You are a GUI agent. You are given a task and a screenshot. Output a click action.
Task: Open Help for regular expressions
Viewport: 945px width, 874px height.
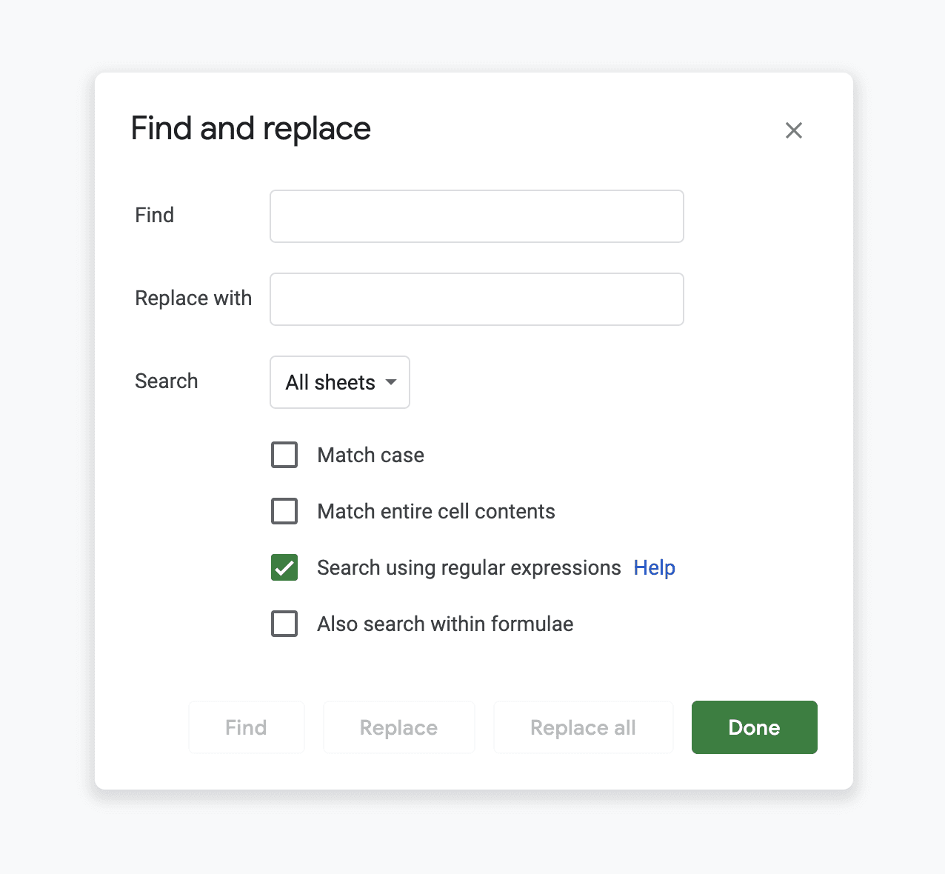(x=654, y=567)
